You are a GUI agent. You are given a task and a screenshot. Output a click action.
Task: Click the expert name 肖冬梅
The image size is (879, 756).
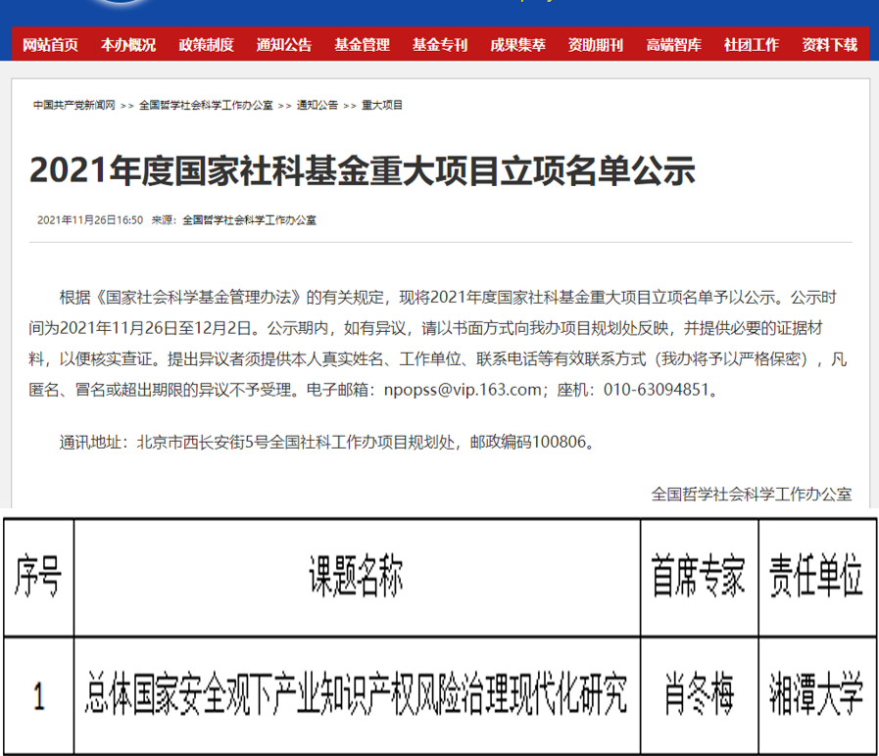[x=699, y=695]
